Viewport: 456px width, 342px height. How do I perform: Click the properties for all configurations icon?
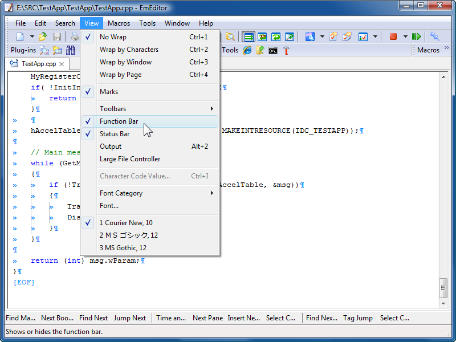(x=347, y=37)
